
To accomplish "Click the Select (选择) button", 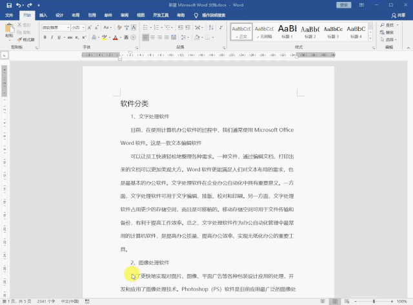I will 388,39.
